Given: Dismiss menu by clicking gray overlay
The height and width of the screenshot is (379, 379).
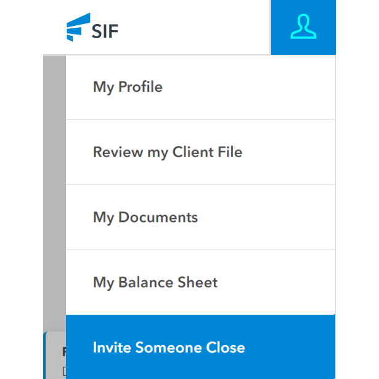Looking at the screenshot, I should point(54,185).
